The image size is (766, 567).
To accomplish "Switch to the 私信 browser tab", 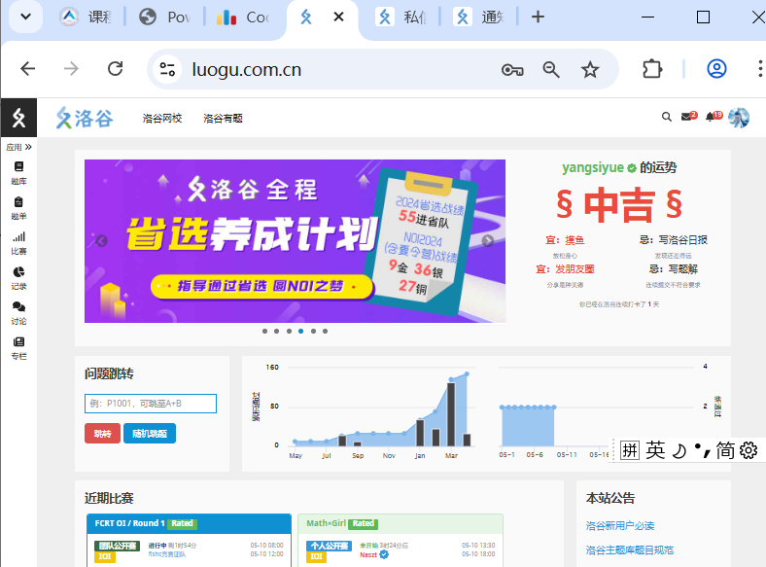I will point(400,18).
